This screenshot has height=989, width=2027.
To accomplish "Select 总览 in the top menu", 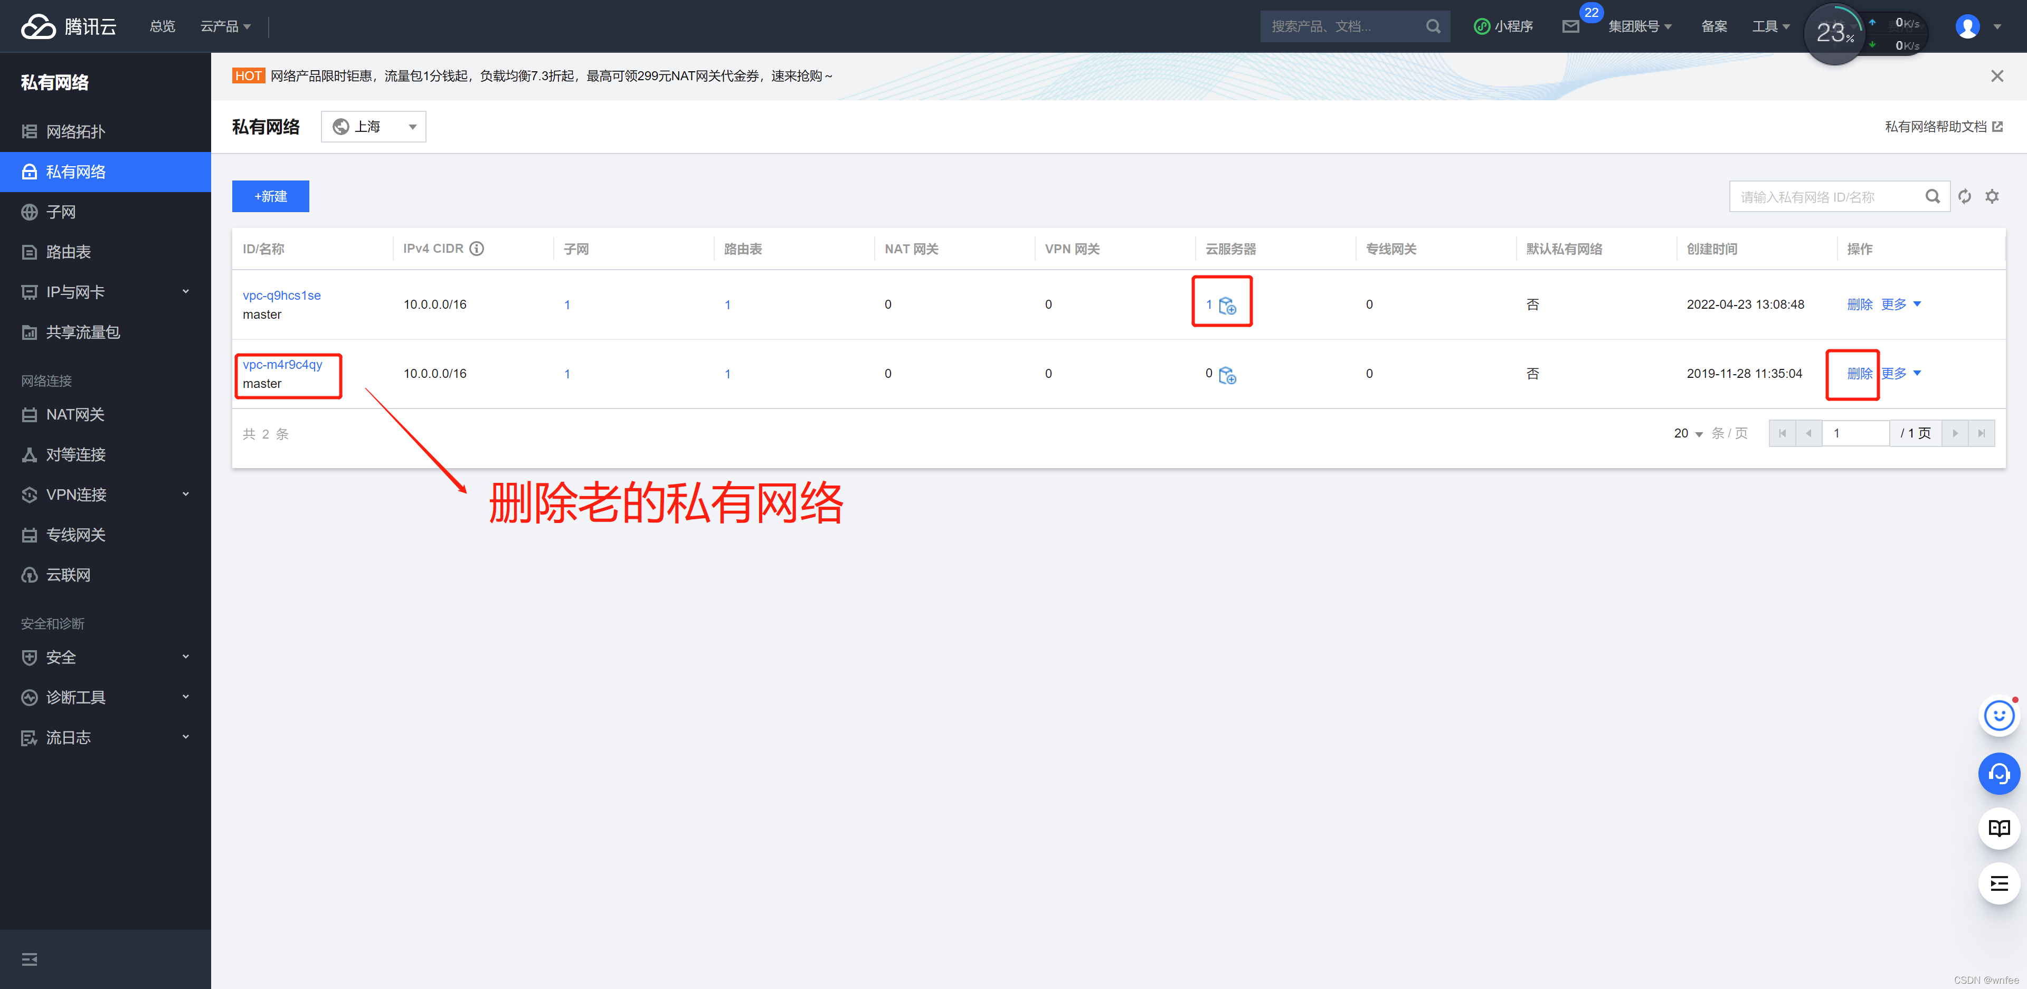I will [162, 25].
